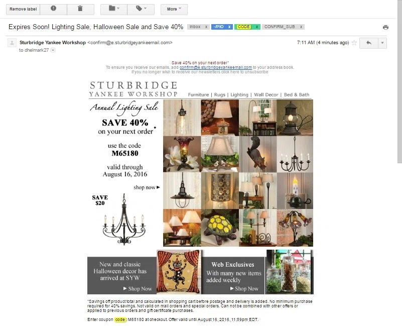Click Shop Now for Web Exclusives
Image resolution: width=402 pixels, height=326 pixels.
(244, 289)
